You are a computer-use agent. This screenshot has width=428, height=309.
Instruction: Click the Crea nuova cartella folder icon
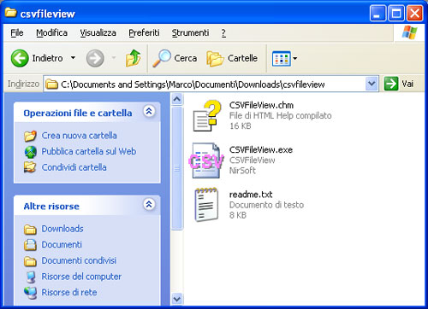coord(30,136)
